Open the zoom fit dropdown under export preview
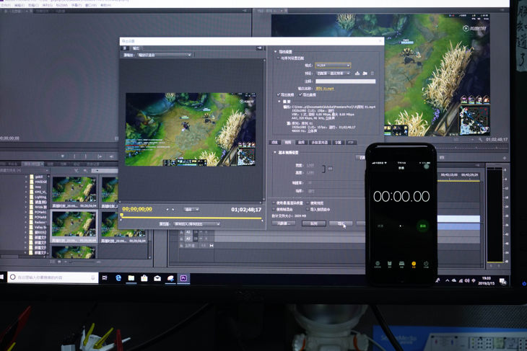The image size is (527, 351). pos(191,210)
